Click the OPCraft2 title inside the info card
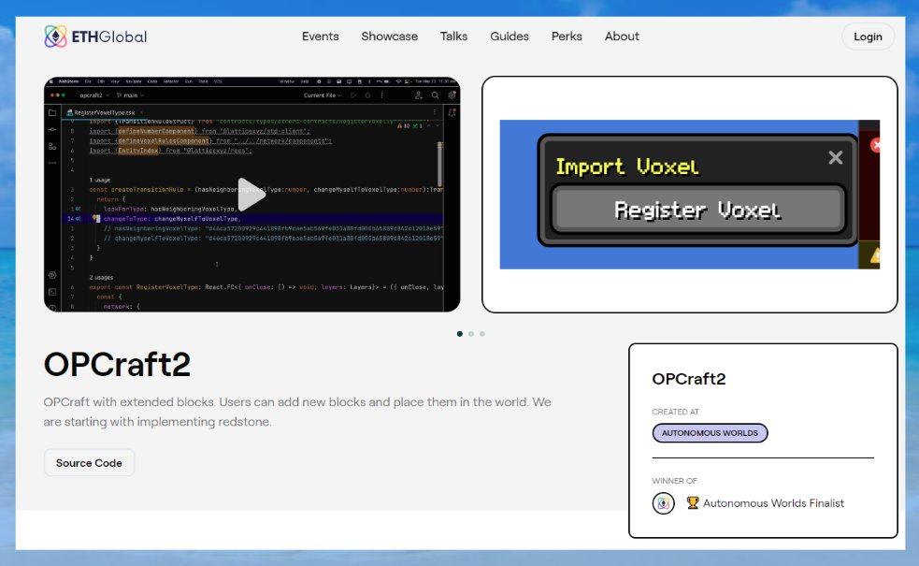The image size is (919, 566). (689, 379)
